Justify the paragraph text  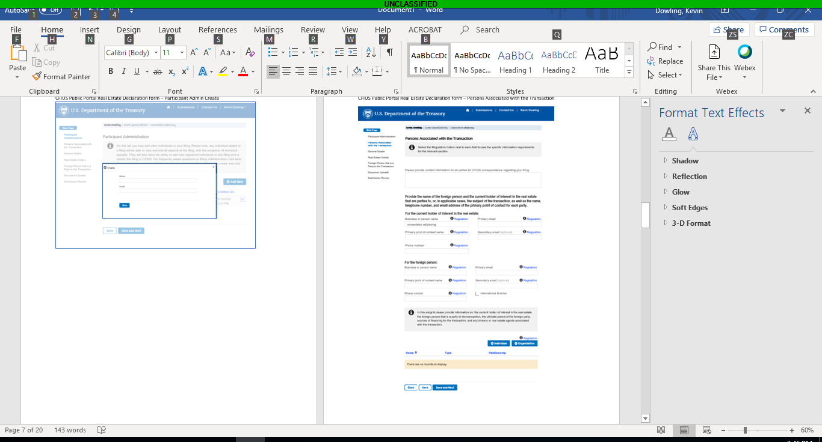click(x=313, y=71)
